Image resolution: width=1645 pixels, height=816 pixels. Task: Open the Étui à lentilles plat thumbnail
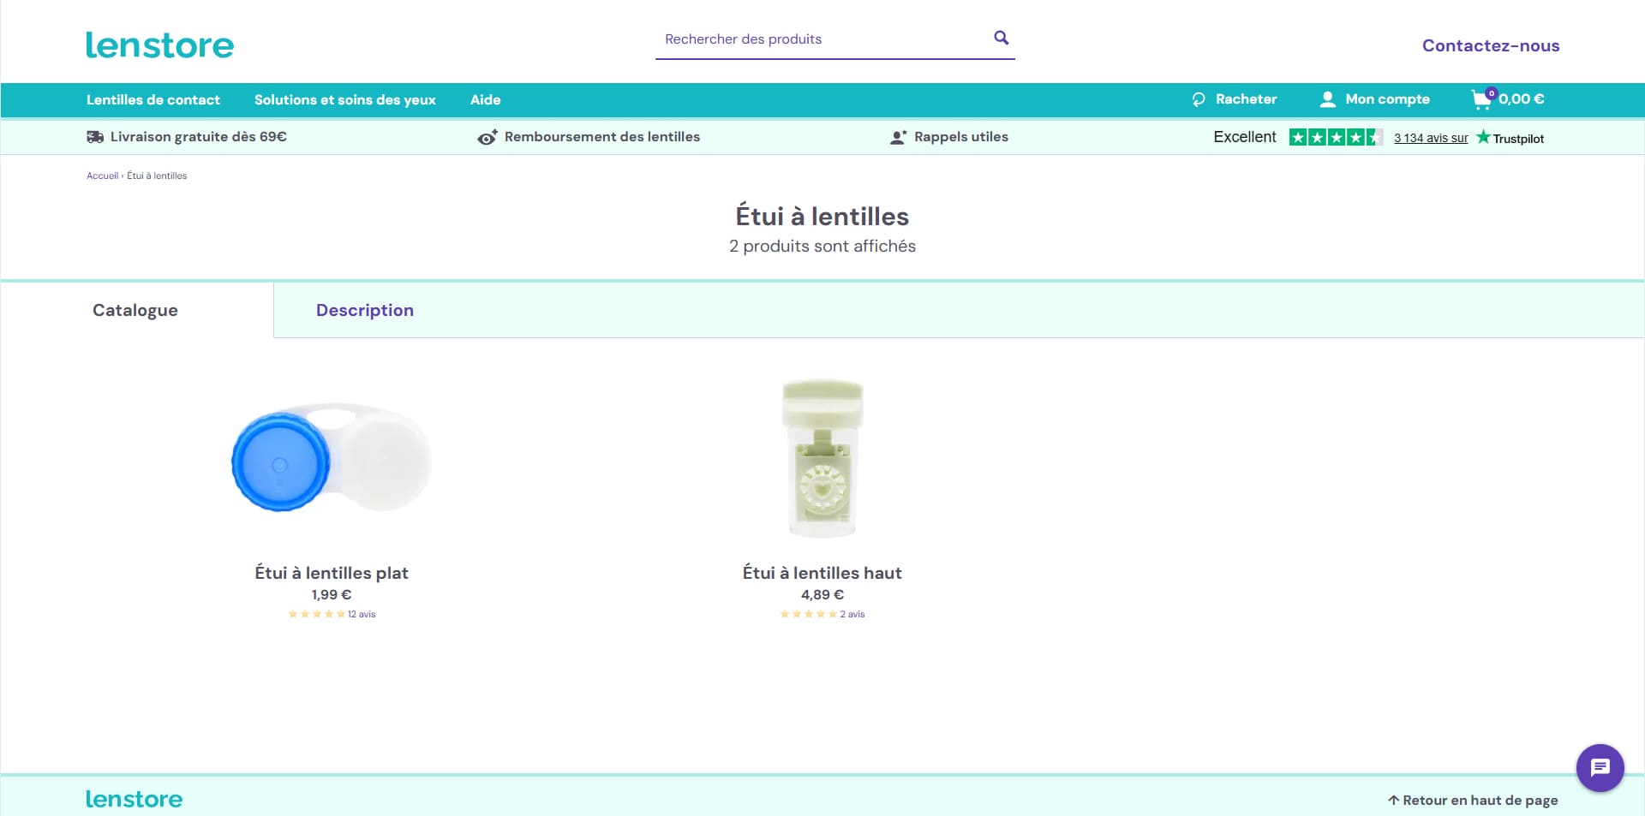tap(332, 458)
